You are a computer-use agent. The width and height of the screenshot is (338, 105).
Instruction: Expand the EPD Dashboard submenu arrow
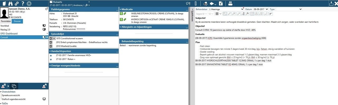pyautogui.click(x=47, y=34)
